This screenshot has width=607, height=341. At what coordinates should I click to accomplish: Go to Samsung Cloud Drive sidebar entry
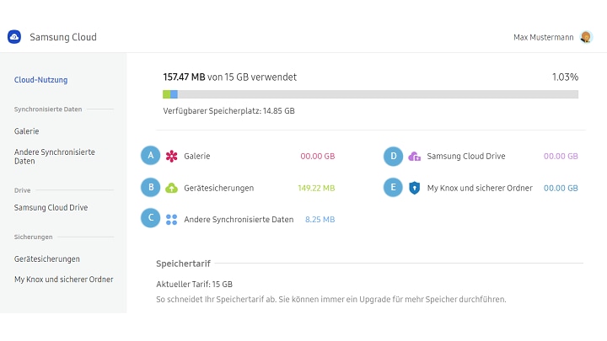(x=51, y=207)
